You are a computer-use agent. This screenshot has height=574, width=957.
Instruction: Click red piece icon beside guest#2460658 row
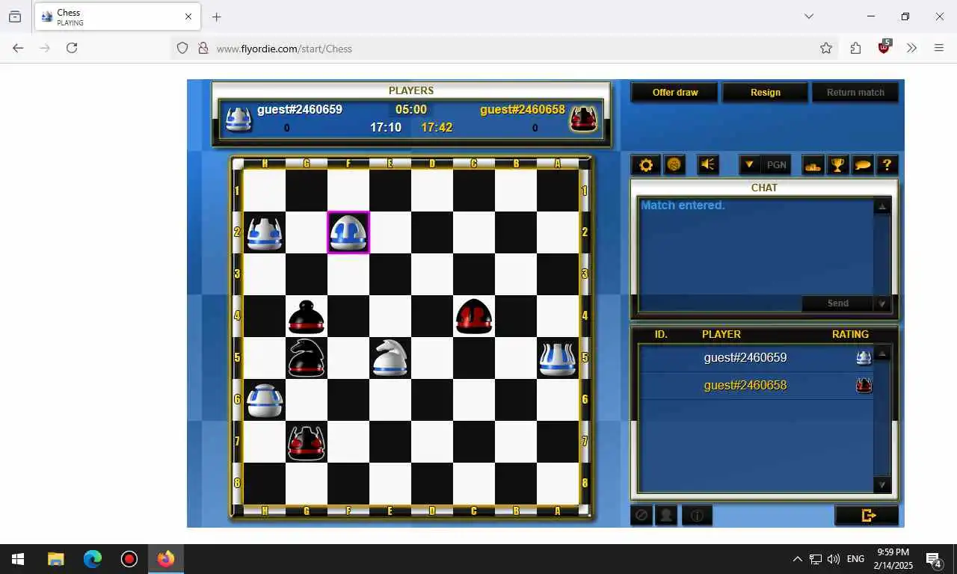coord(864,386)
